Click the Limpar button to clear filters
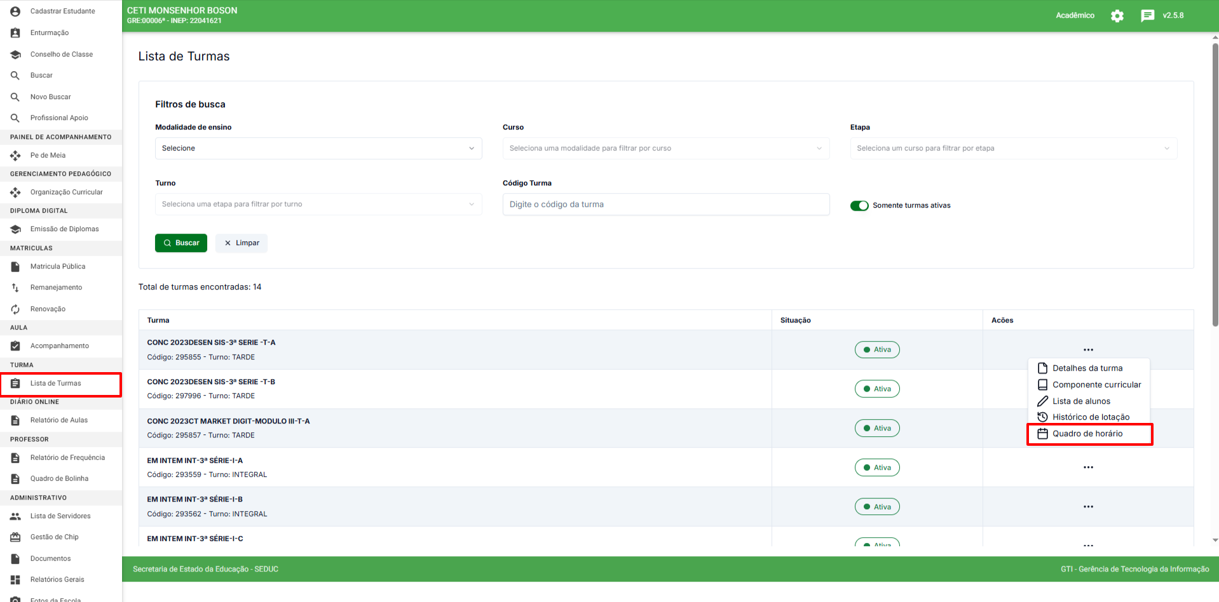The image size is (1219, 602). [x=242, y=243]
